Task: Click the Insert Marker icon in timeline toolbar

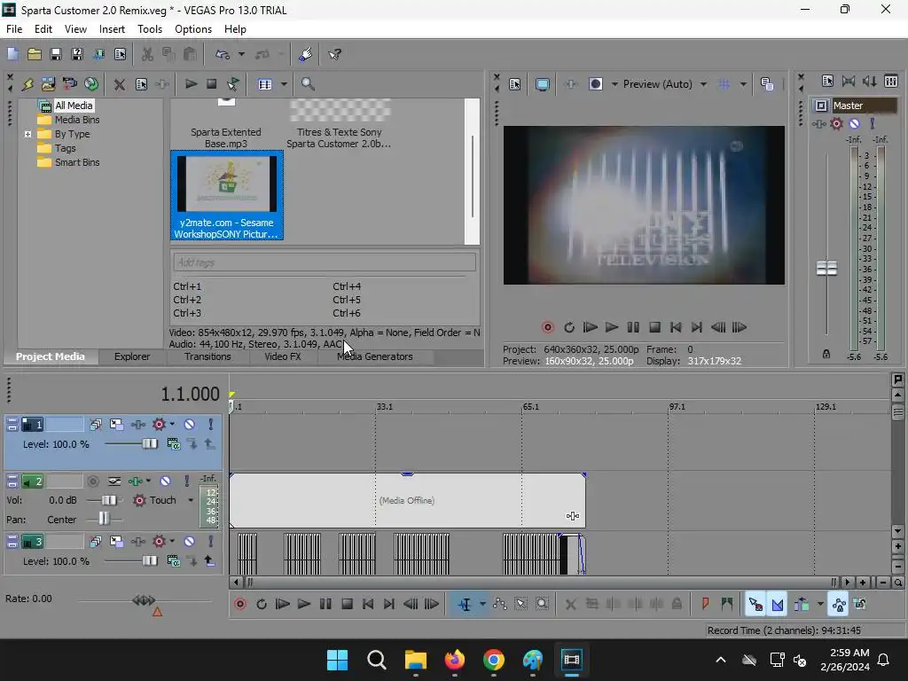Action: coord(705,605)
